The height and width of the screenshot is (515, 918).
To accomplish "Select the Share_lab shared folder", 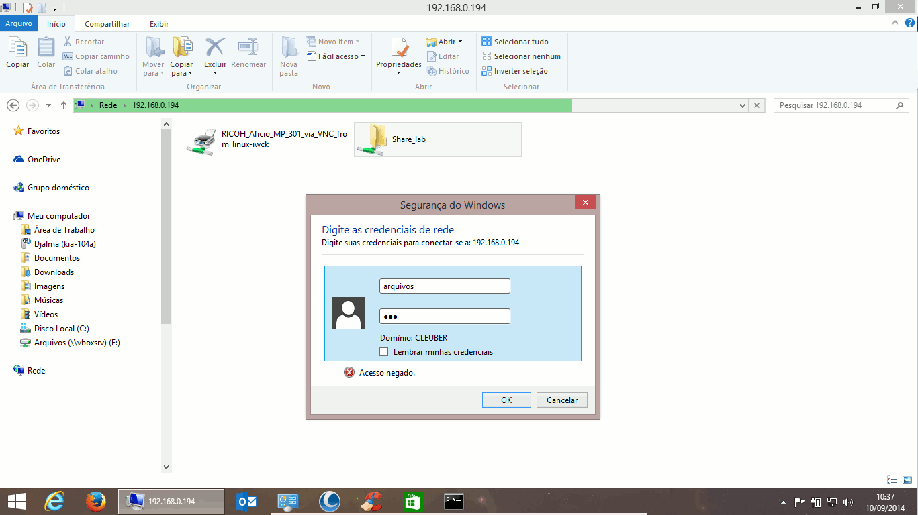I will click(437, 139).
